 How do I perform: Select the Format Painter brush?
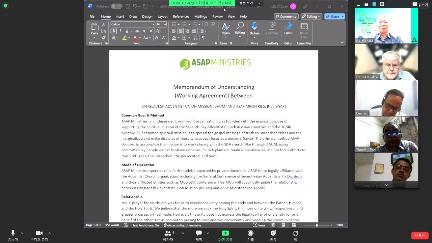103,37
